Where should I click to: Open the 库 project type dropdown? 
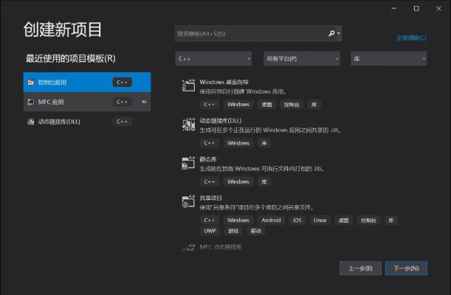pos(388,58)
